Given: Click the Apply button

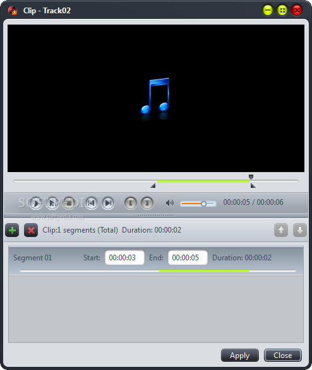Looking at the screenshot, I should tap(239, 355).
